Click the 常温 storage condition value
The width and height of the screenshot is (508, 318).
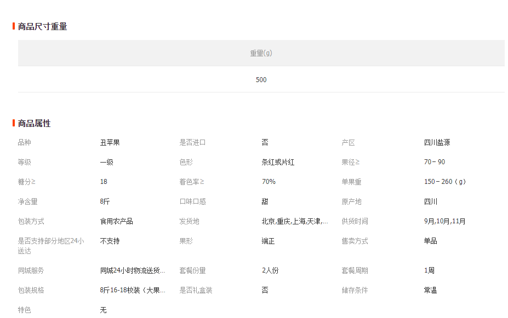pyautogui.click(x=430, y=290)
